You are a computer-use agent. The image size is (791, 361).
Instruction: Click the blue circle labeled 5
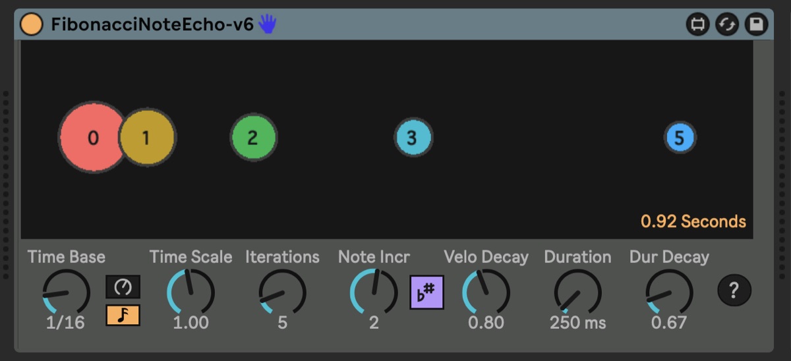(x=680, y=138)
